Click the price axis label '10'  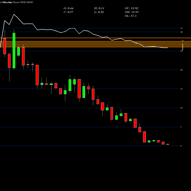181,108
